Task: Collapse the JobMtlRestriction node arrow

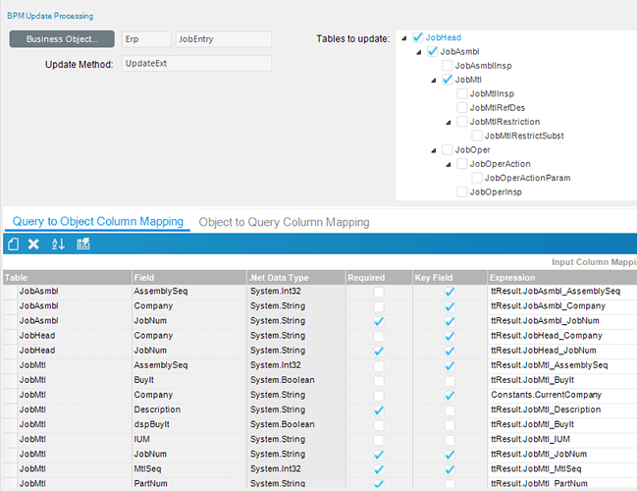Action: point(449,122)
